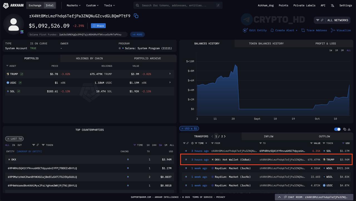Click the token search input field
The height and width of the screenshot is (201, 356).
178,5
